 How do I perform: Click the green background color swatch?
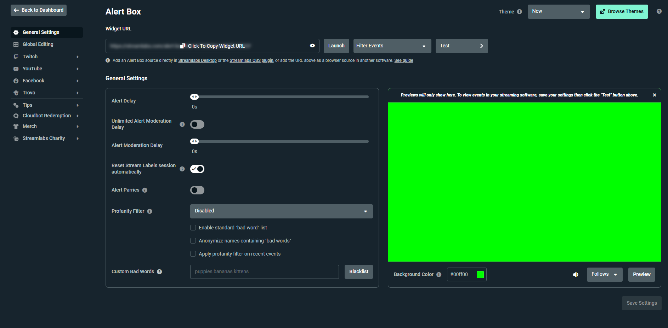(480, 275)
